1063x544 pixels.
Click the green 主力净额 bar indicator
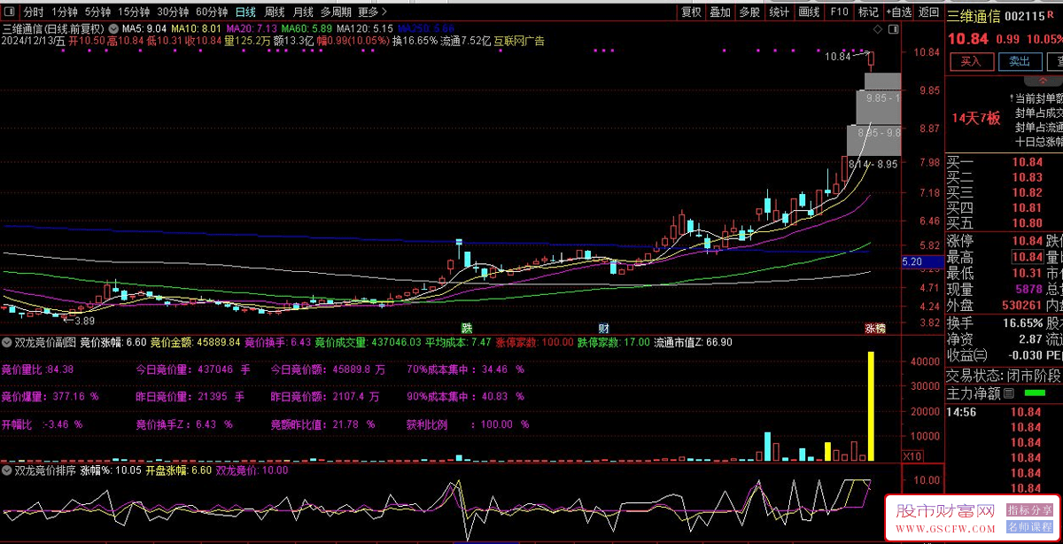[1034, 392]
